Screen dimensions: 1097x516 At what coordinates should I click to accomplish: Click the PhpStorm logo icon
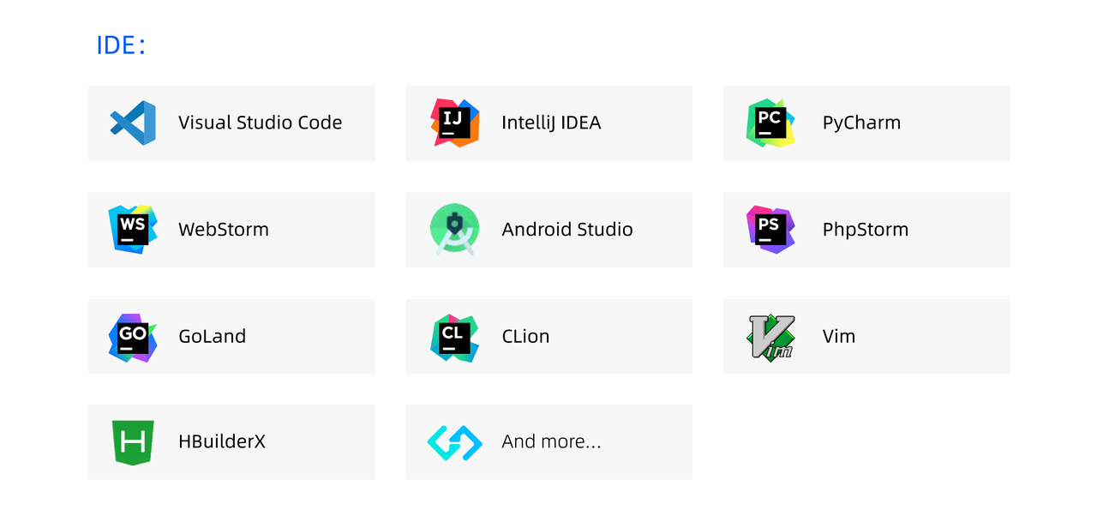coord(770,229)
